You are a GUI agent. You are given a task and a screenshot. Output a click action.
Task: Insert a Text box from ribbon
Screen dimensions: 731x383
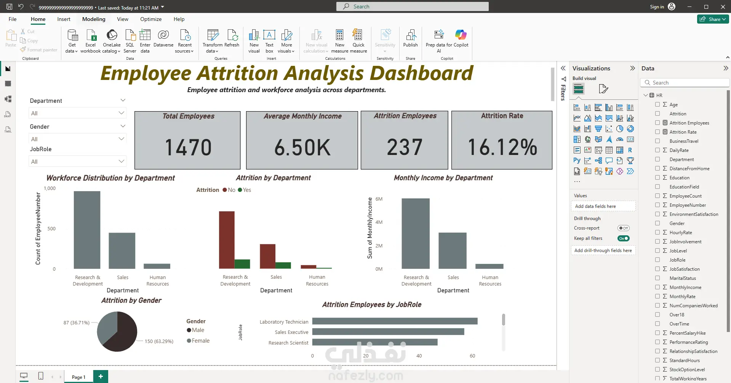(269, 41)
